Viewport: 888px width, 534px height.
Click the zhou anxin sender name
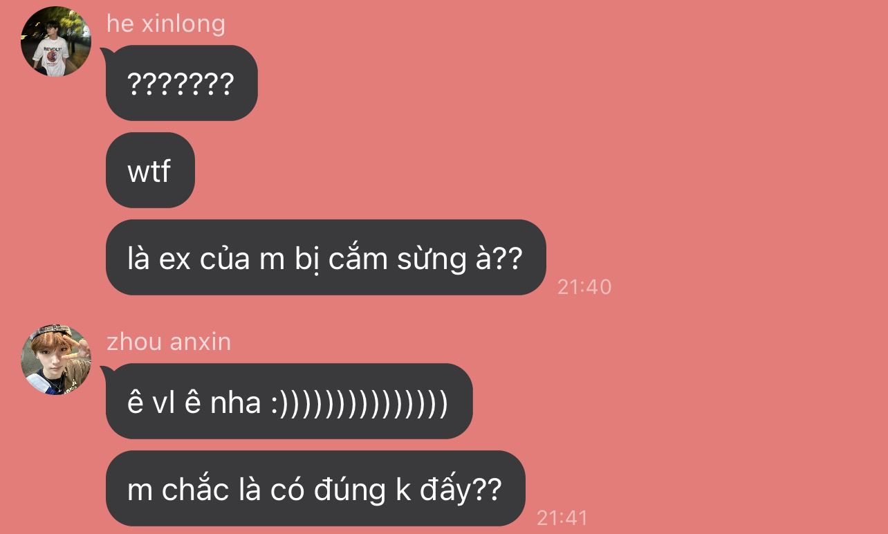click(x=169, y=342)
